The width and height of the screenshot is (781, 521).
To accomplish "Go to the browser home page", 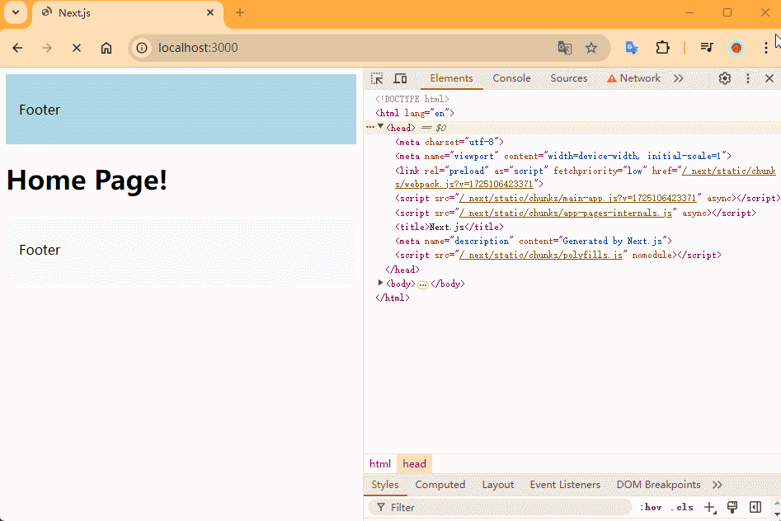I will click(x=106, y=48).
